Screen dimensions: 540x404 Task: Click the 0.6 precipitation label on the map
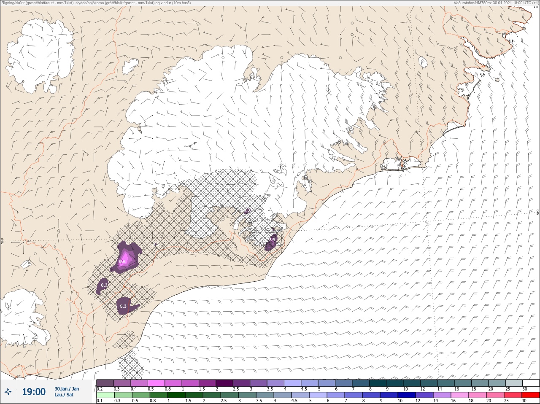pos(122,262)
